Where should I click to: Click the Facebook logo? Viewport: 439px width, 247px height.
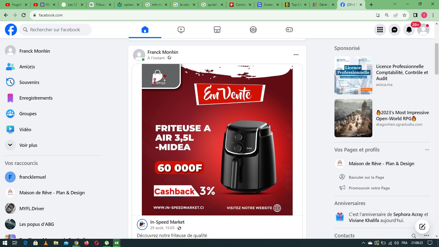(11, 30)
